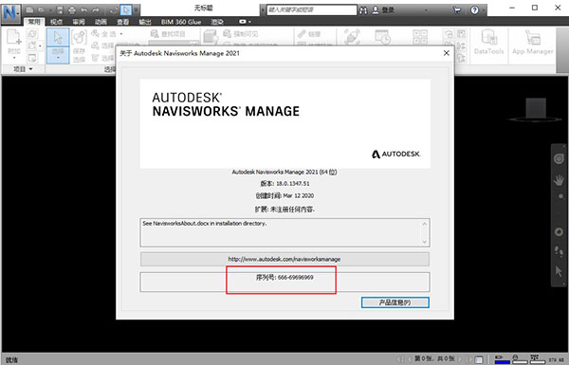Screen dimensions: 569x365
Task: Click the 产品信息(P) button
Action: [395, 302]
